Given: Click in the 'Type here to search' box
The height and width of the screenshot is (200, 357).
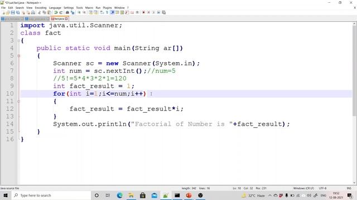Looking at the screenshot, I should point(51,196).
